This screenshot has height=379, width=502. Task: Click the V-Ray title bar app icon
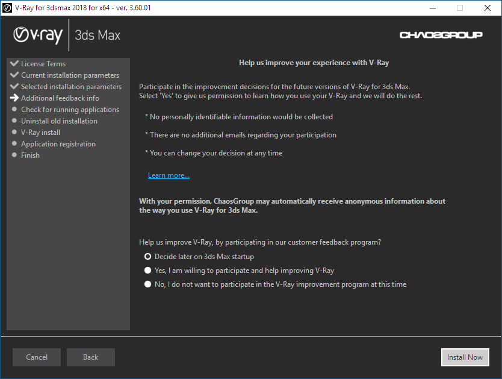pyautogui.click(x=8, y=8)
